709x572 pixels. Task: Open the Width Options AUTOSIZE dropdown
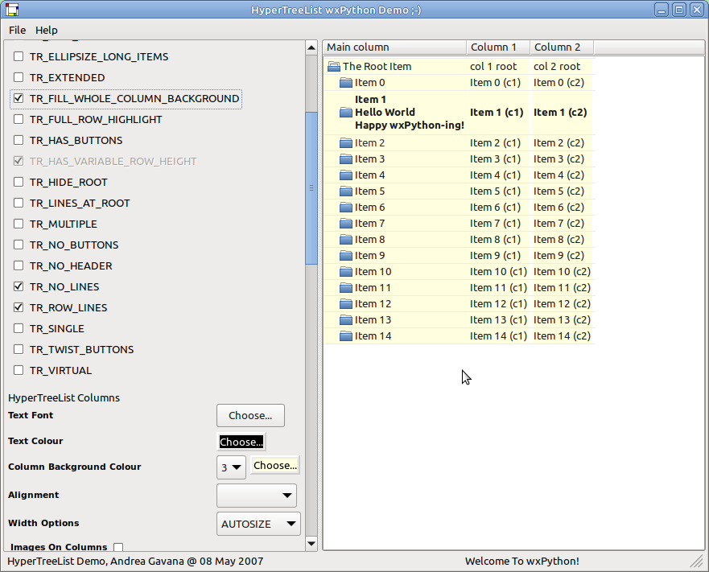(x=258, y=524)
